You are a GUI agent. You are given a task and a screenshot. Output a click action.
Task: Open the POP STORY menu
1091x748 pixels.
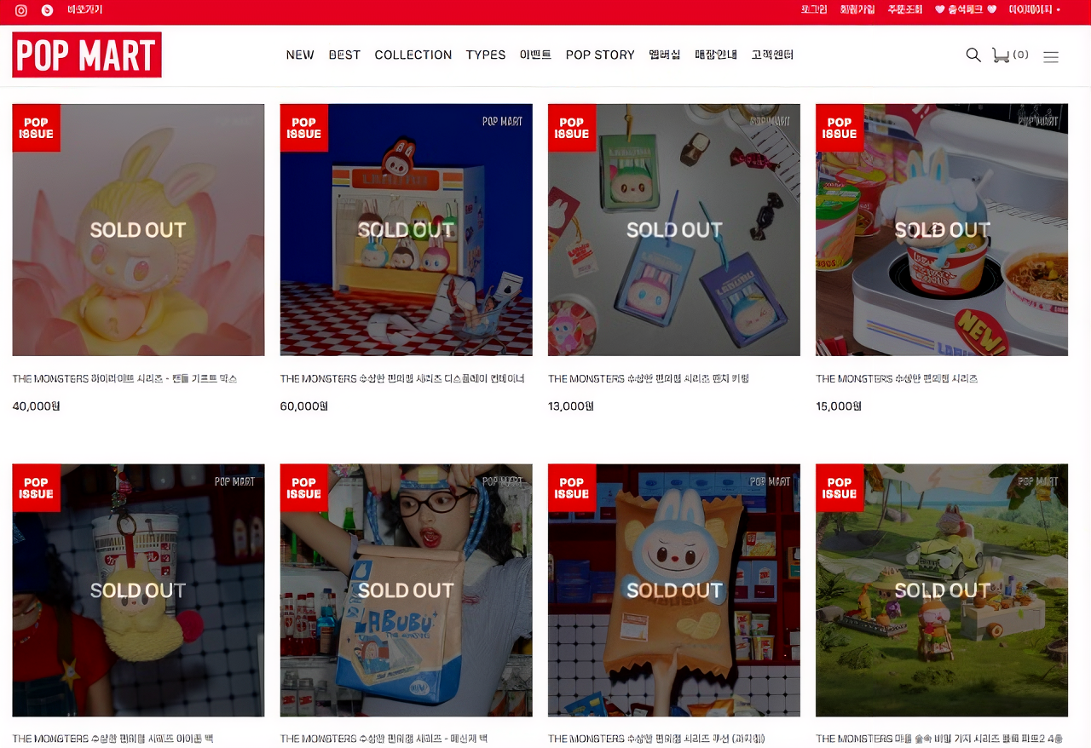click(x=600, y=55)
